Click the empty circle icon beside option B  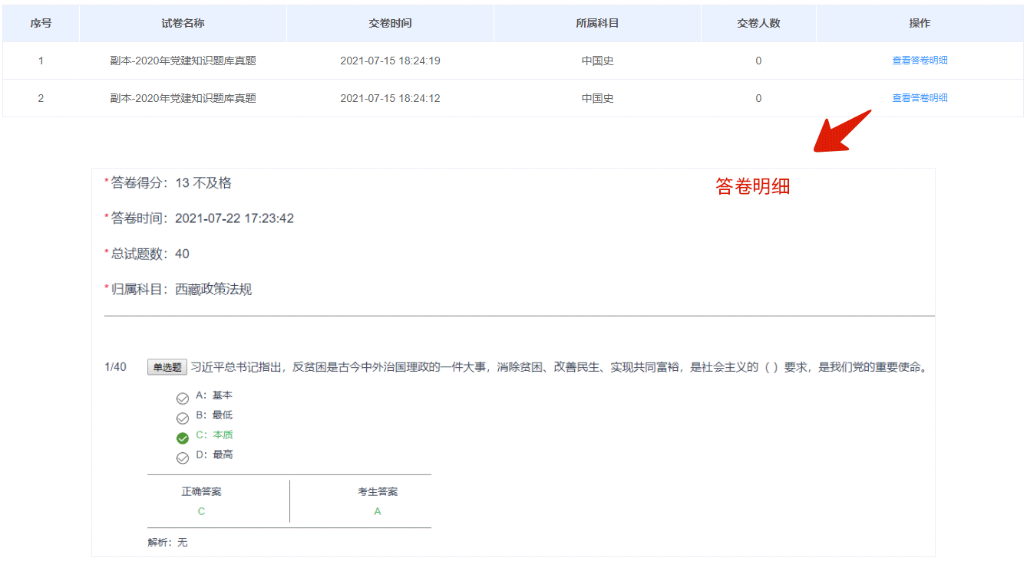point(182,416)
